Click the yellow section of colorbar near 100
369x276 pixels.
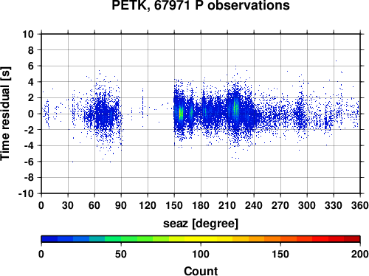click(201, 239)
